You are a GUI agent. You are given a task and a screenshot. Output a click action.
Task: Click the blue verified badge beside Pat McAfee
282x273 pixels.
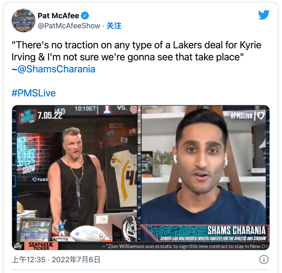click(85, 16)
